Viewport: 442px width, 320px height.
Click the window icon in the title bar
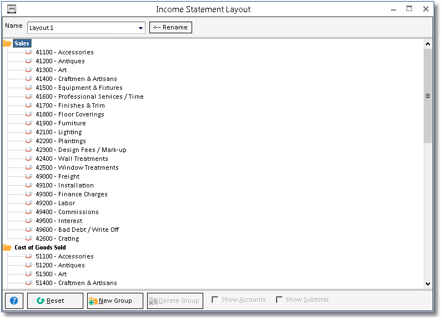coord(12,9)
